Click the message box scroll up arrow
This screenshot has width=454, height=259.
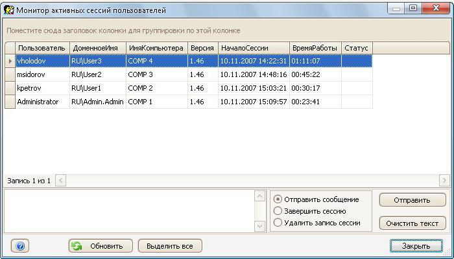[x=259, y=196]
